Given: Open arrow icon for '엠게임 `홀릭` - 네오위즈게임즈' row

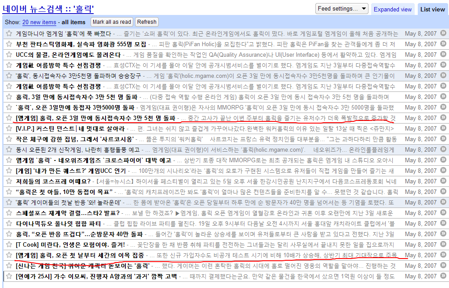Looking at the screenshot, I should pos(443,160).
